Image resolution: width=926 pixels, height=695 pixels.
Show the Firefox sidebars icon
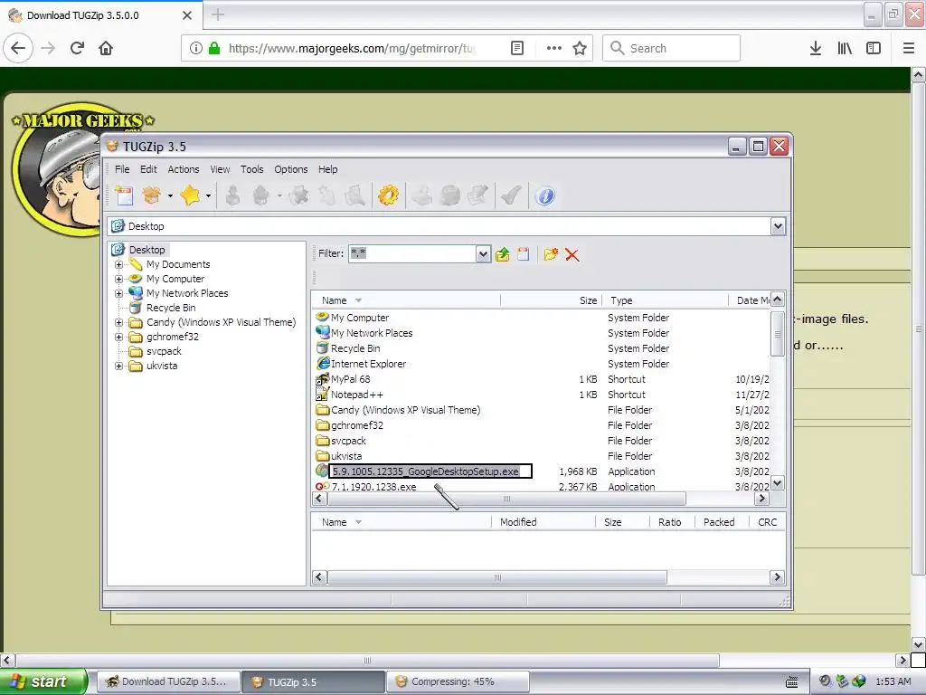874,48
